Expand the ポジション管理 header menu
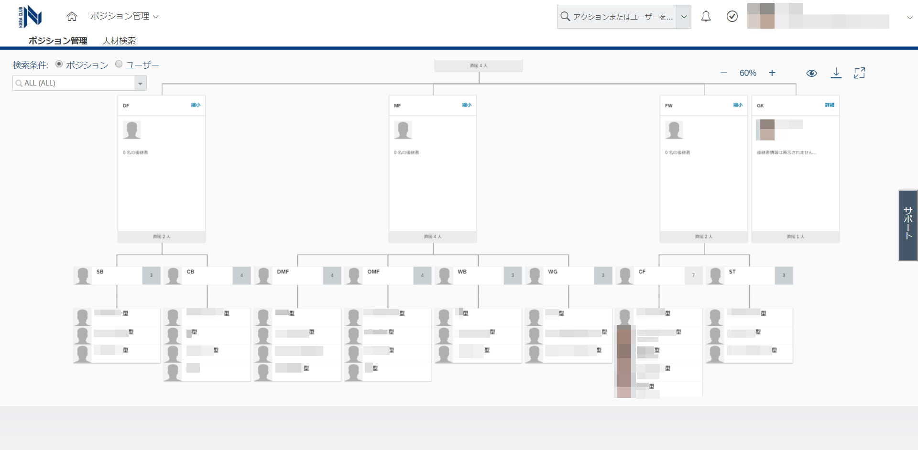The height and width of the screenshot is (450, 918). [x=124, y=17]
